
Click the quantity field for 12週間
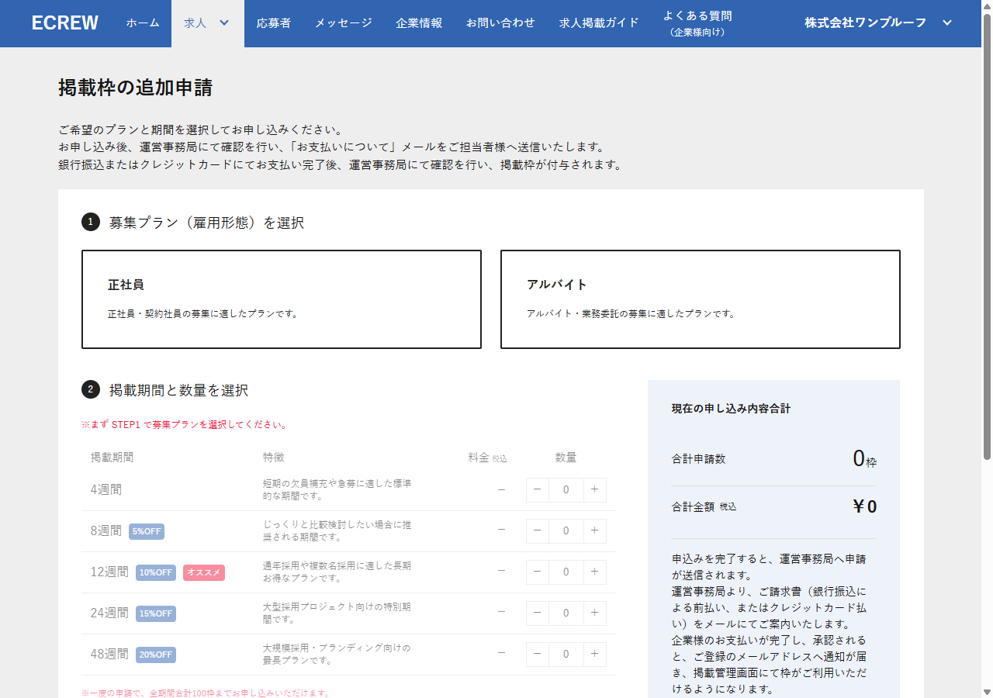point(566,572)
